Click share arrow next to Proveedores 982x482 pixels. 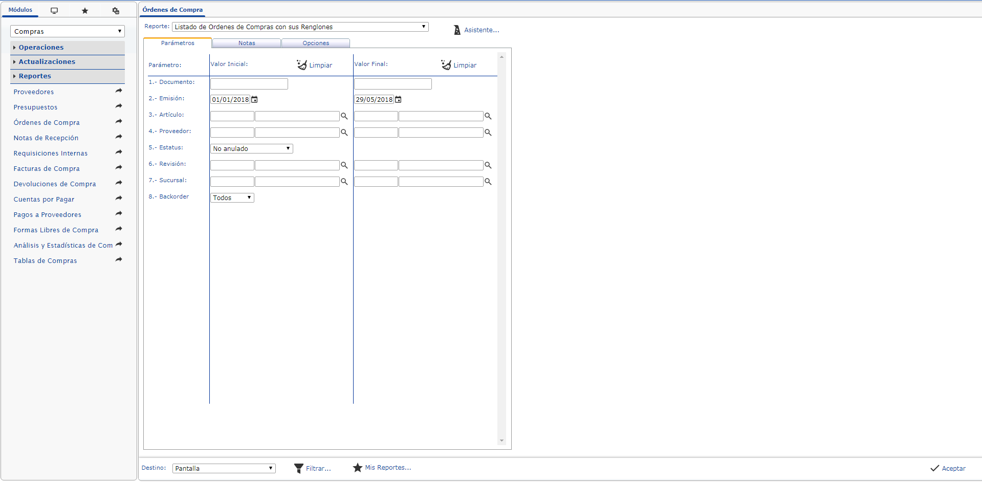point(119,91)
